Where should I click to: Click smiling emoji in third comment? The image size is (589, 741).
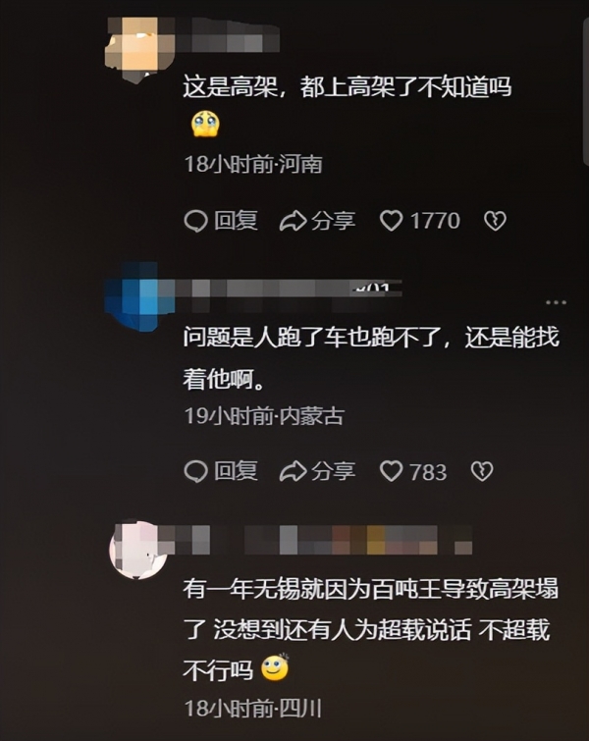point(276,667)
